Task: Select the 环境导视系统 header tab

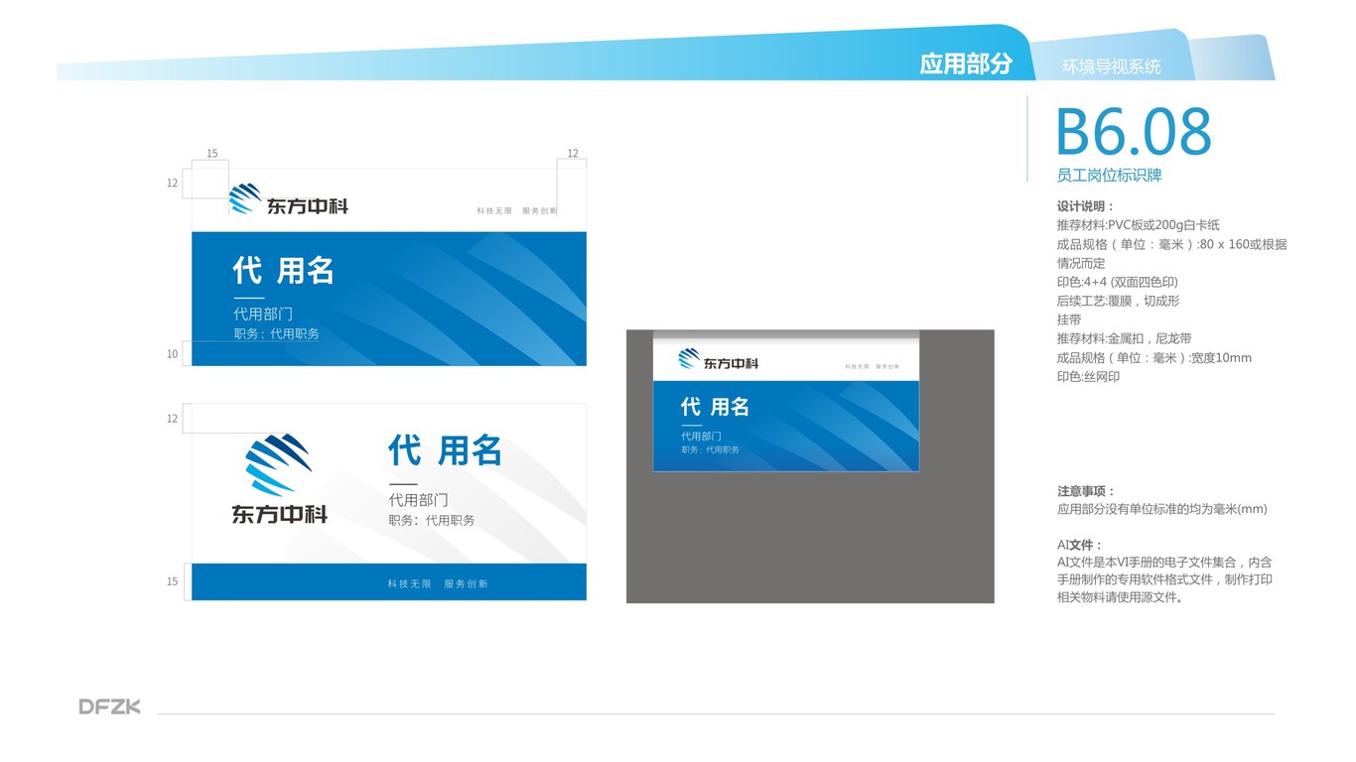Action: pos(1111,66)
